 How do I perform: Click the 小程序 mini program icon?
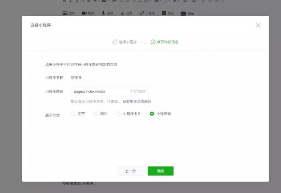(x=142, y=13)
